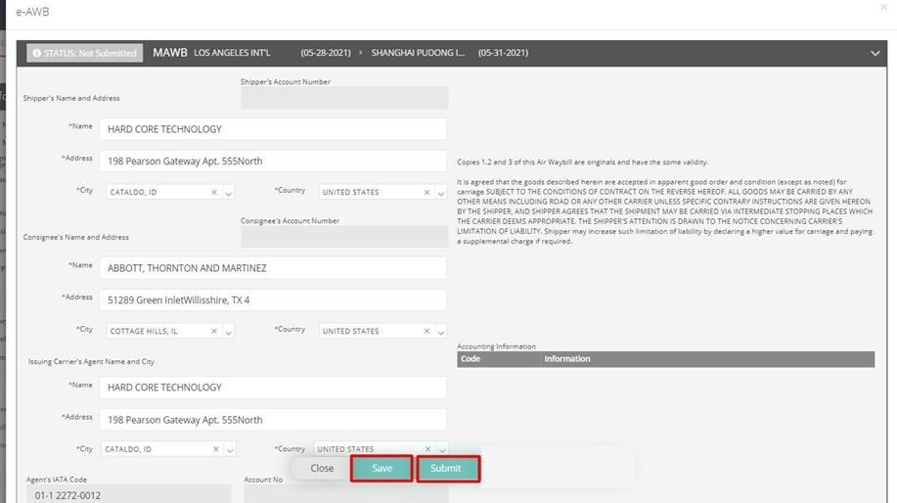Focus the Shipper's Account Number field
897x503 pixels.
[344, 98]
